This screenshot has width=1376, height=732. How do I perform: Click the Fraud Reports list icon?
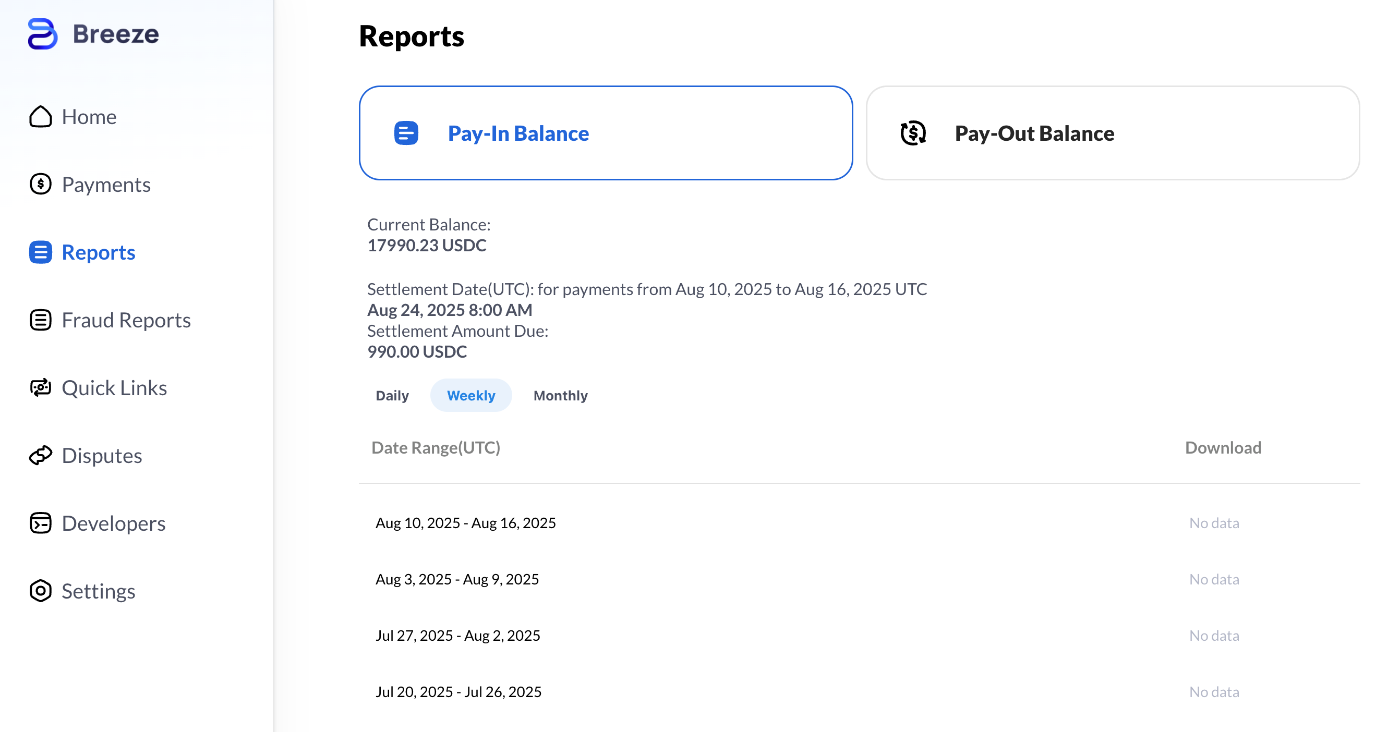click(41, 320)
